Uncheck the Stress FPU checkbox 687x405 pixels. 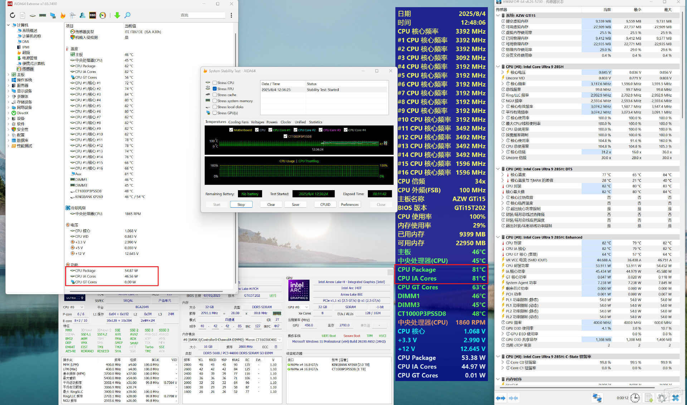point(215,89)
